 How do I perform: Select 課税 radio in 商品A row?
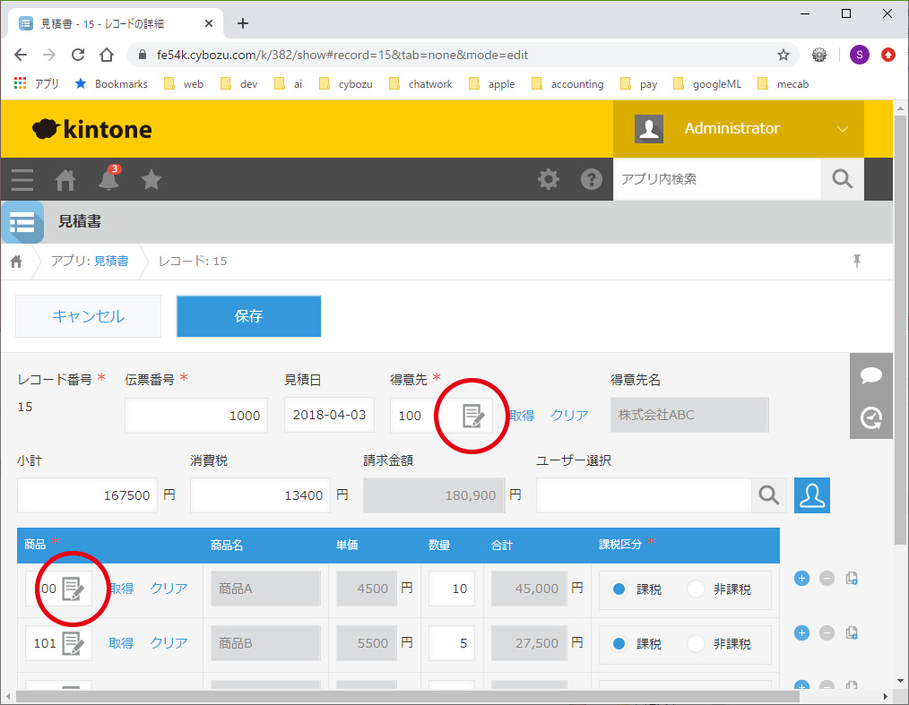pos(619,589)
